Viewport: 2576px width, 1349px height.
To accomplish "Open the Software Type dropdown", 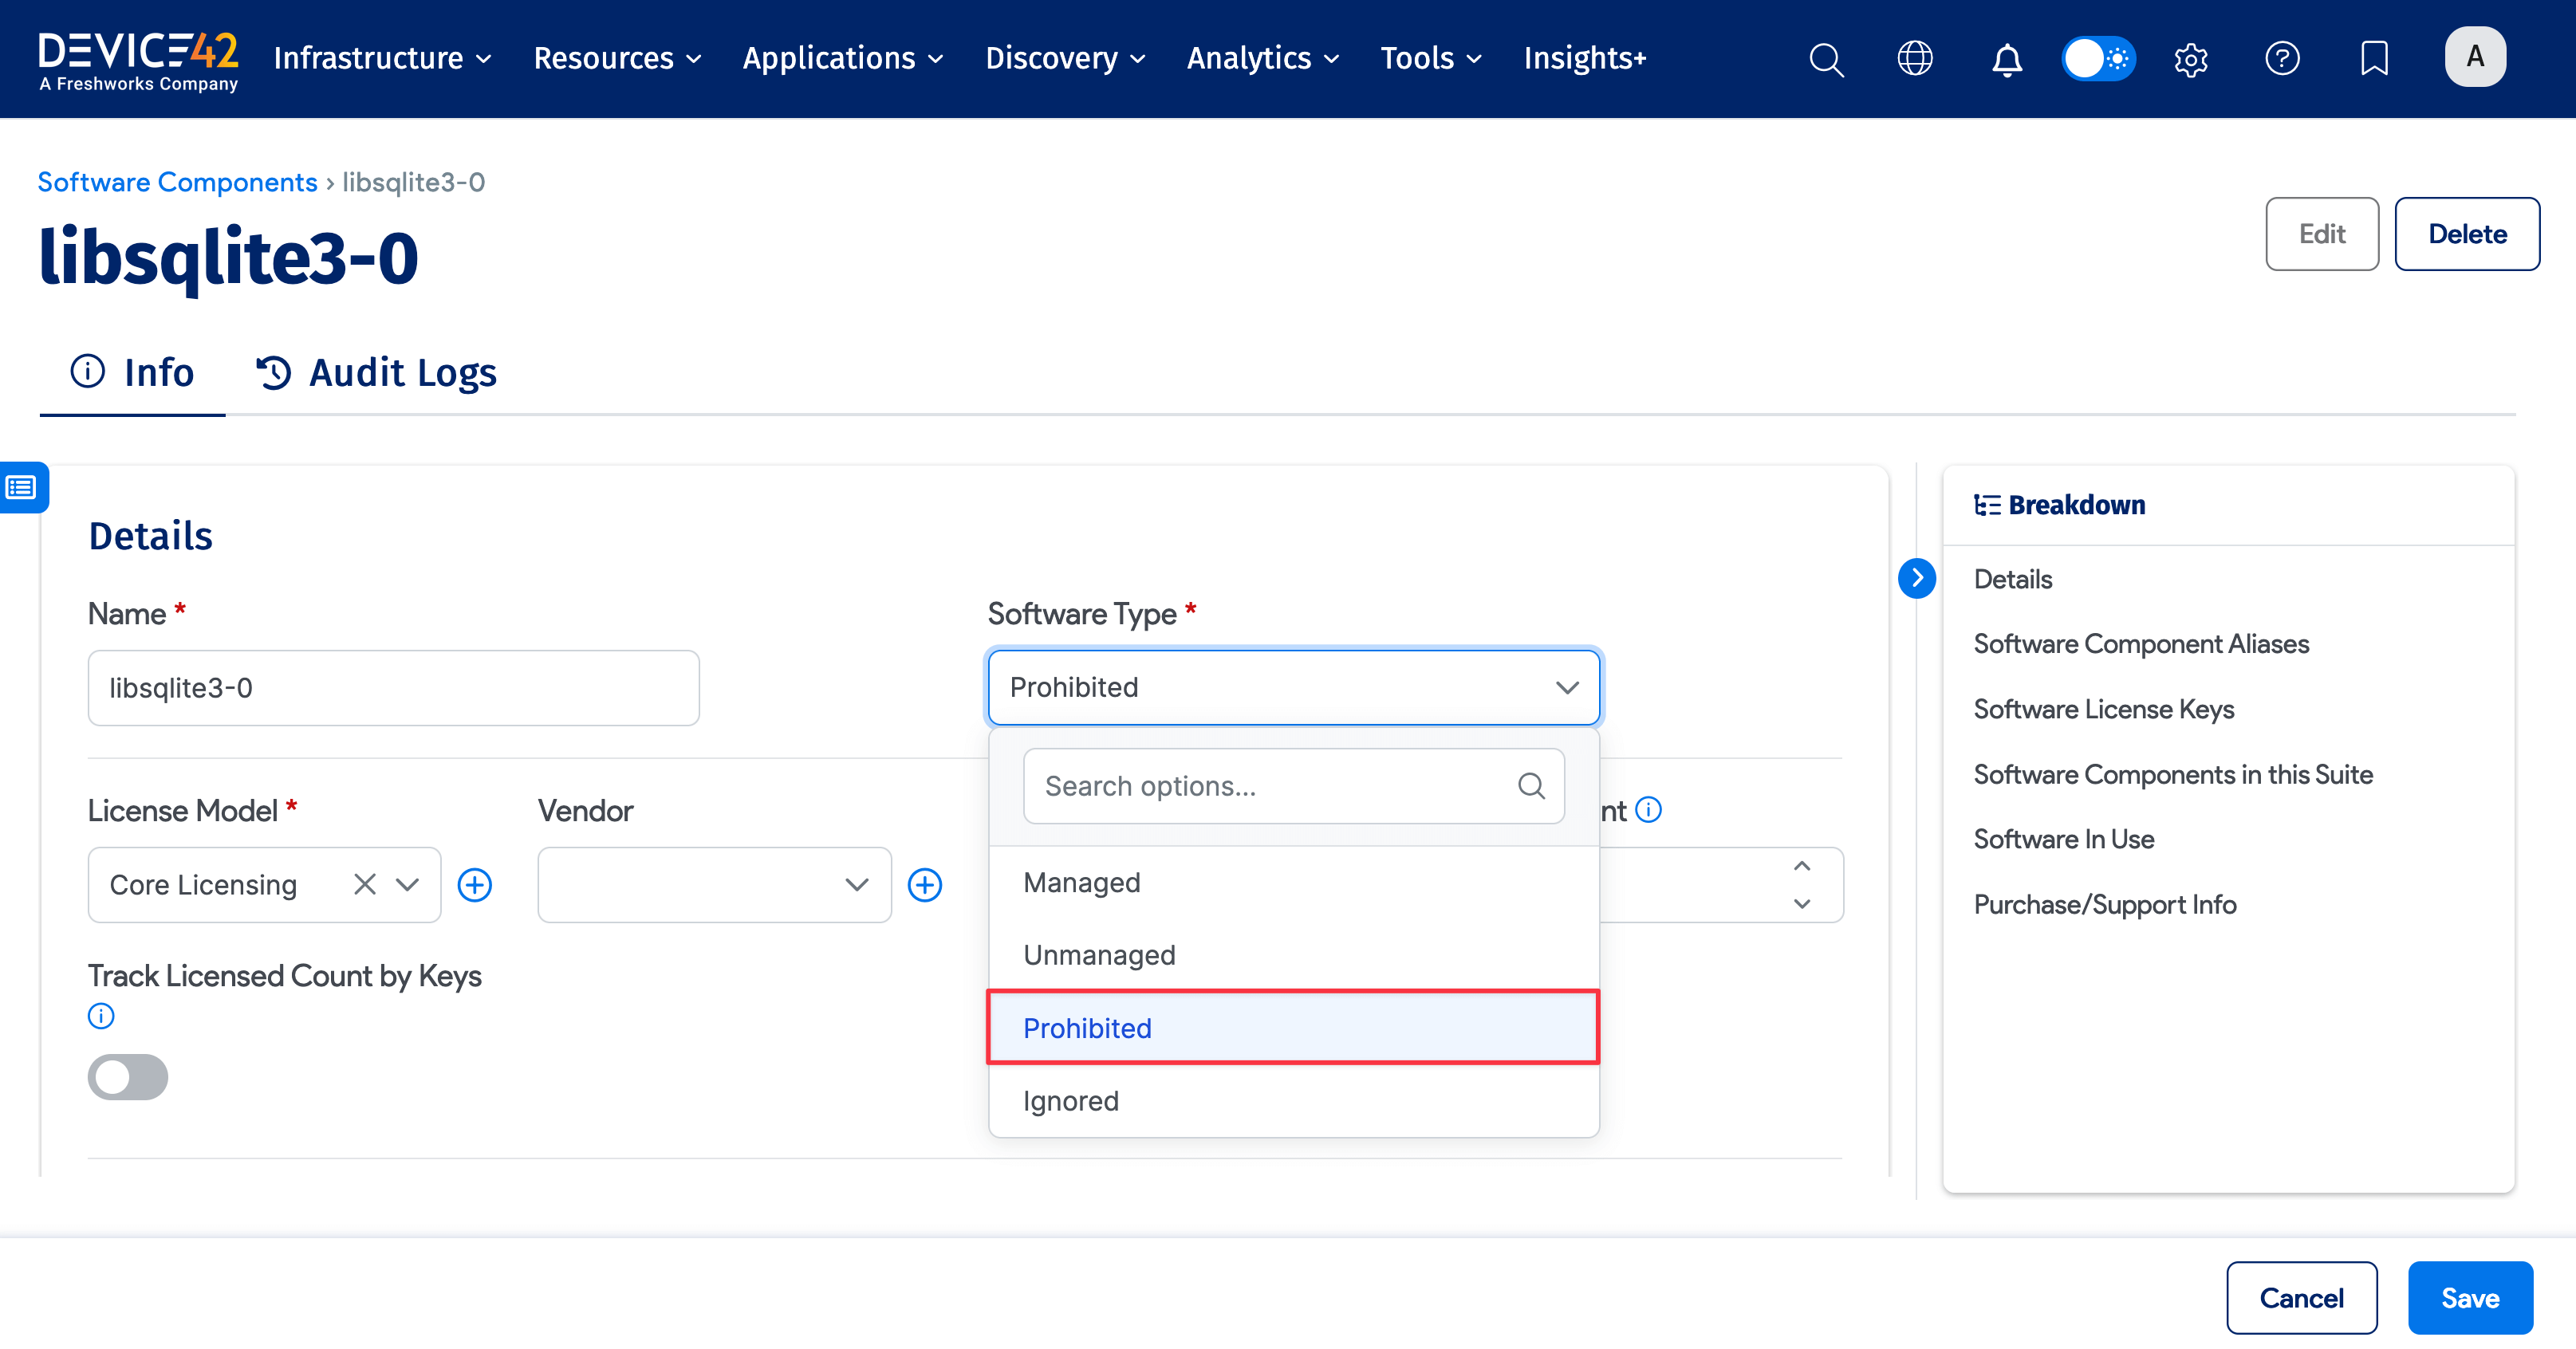I will tap(1293, 687).
